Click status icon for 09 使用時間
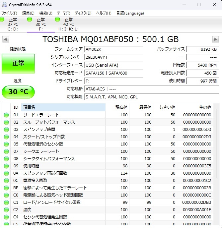 [x=6, y=166]
